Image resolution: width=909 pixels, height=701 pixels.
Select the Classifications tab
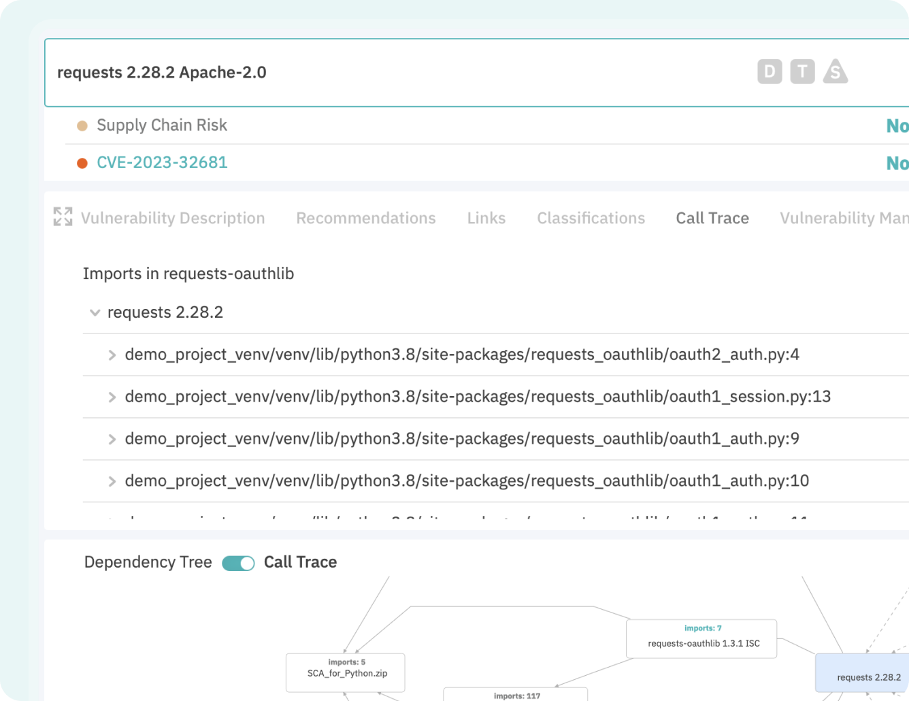coord(591,218)
